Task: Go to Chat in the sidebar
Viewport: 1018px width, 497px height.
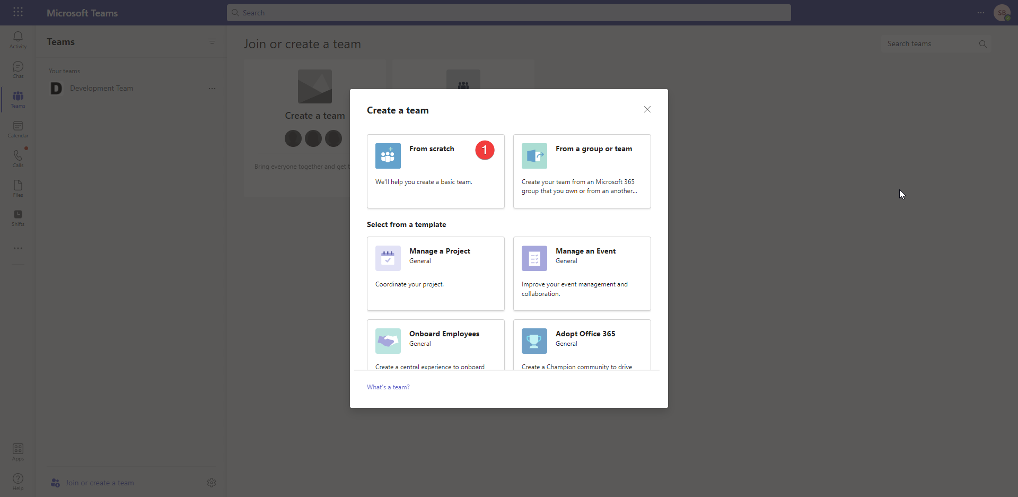Action: tap(18, 69)
